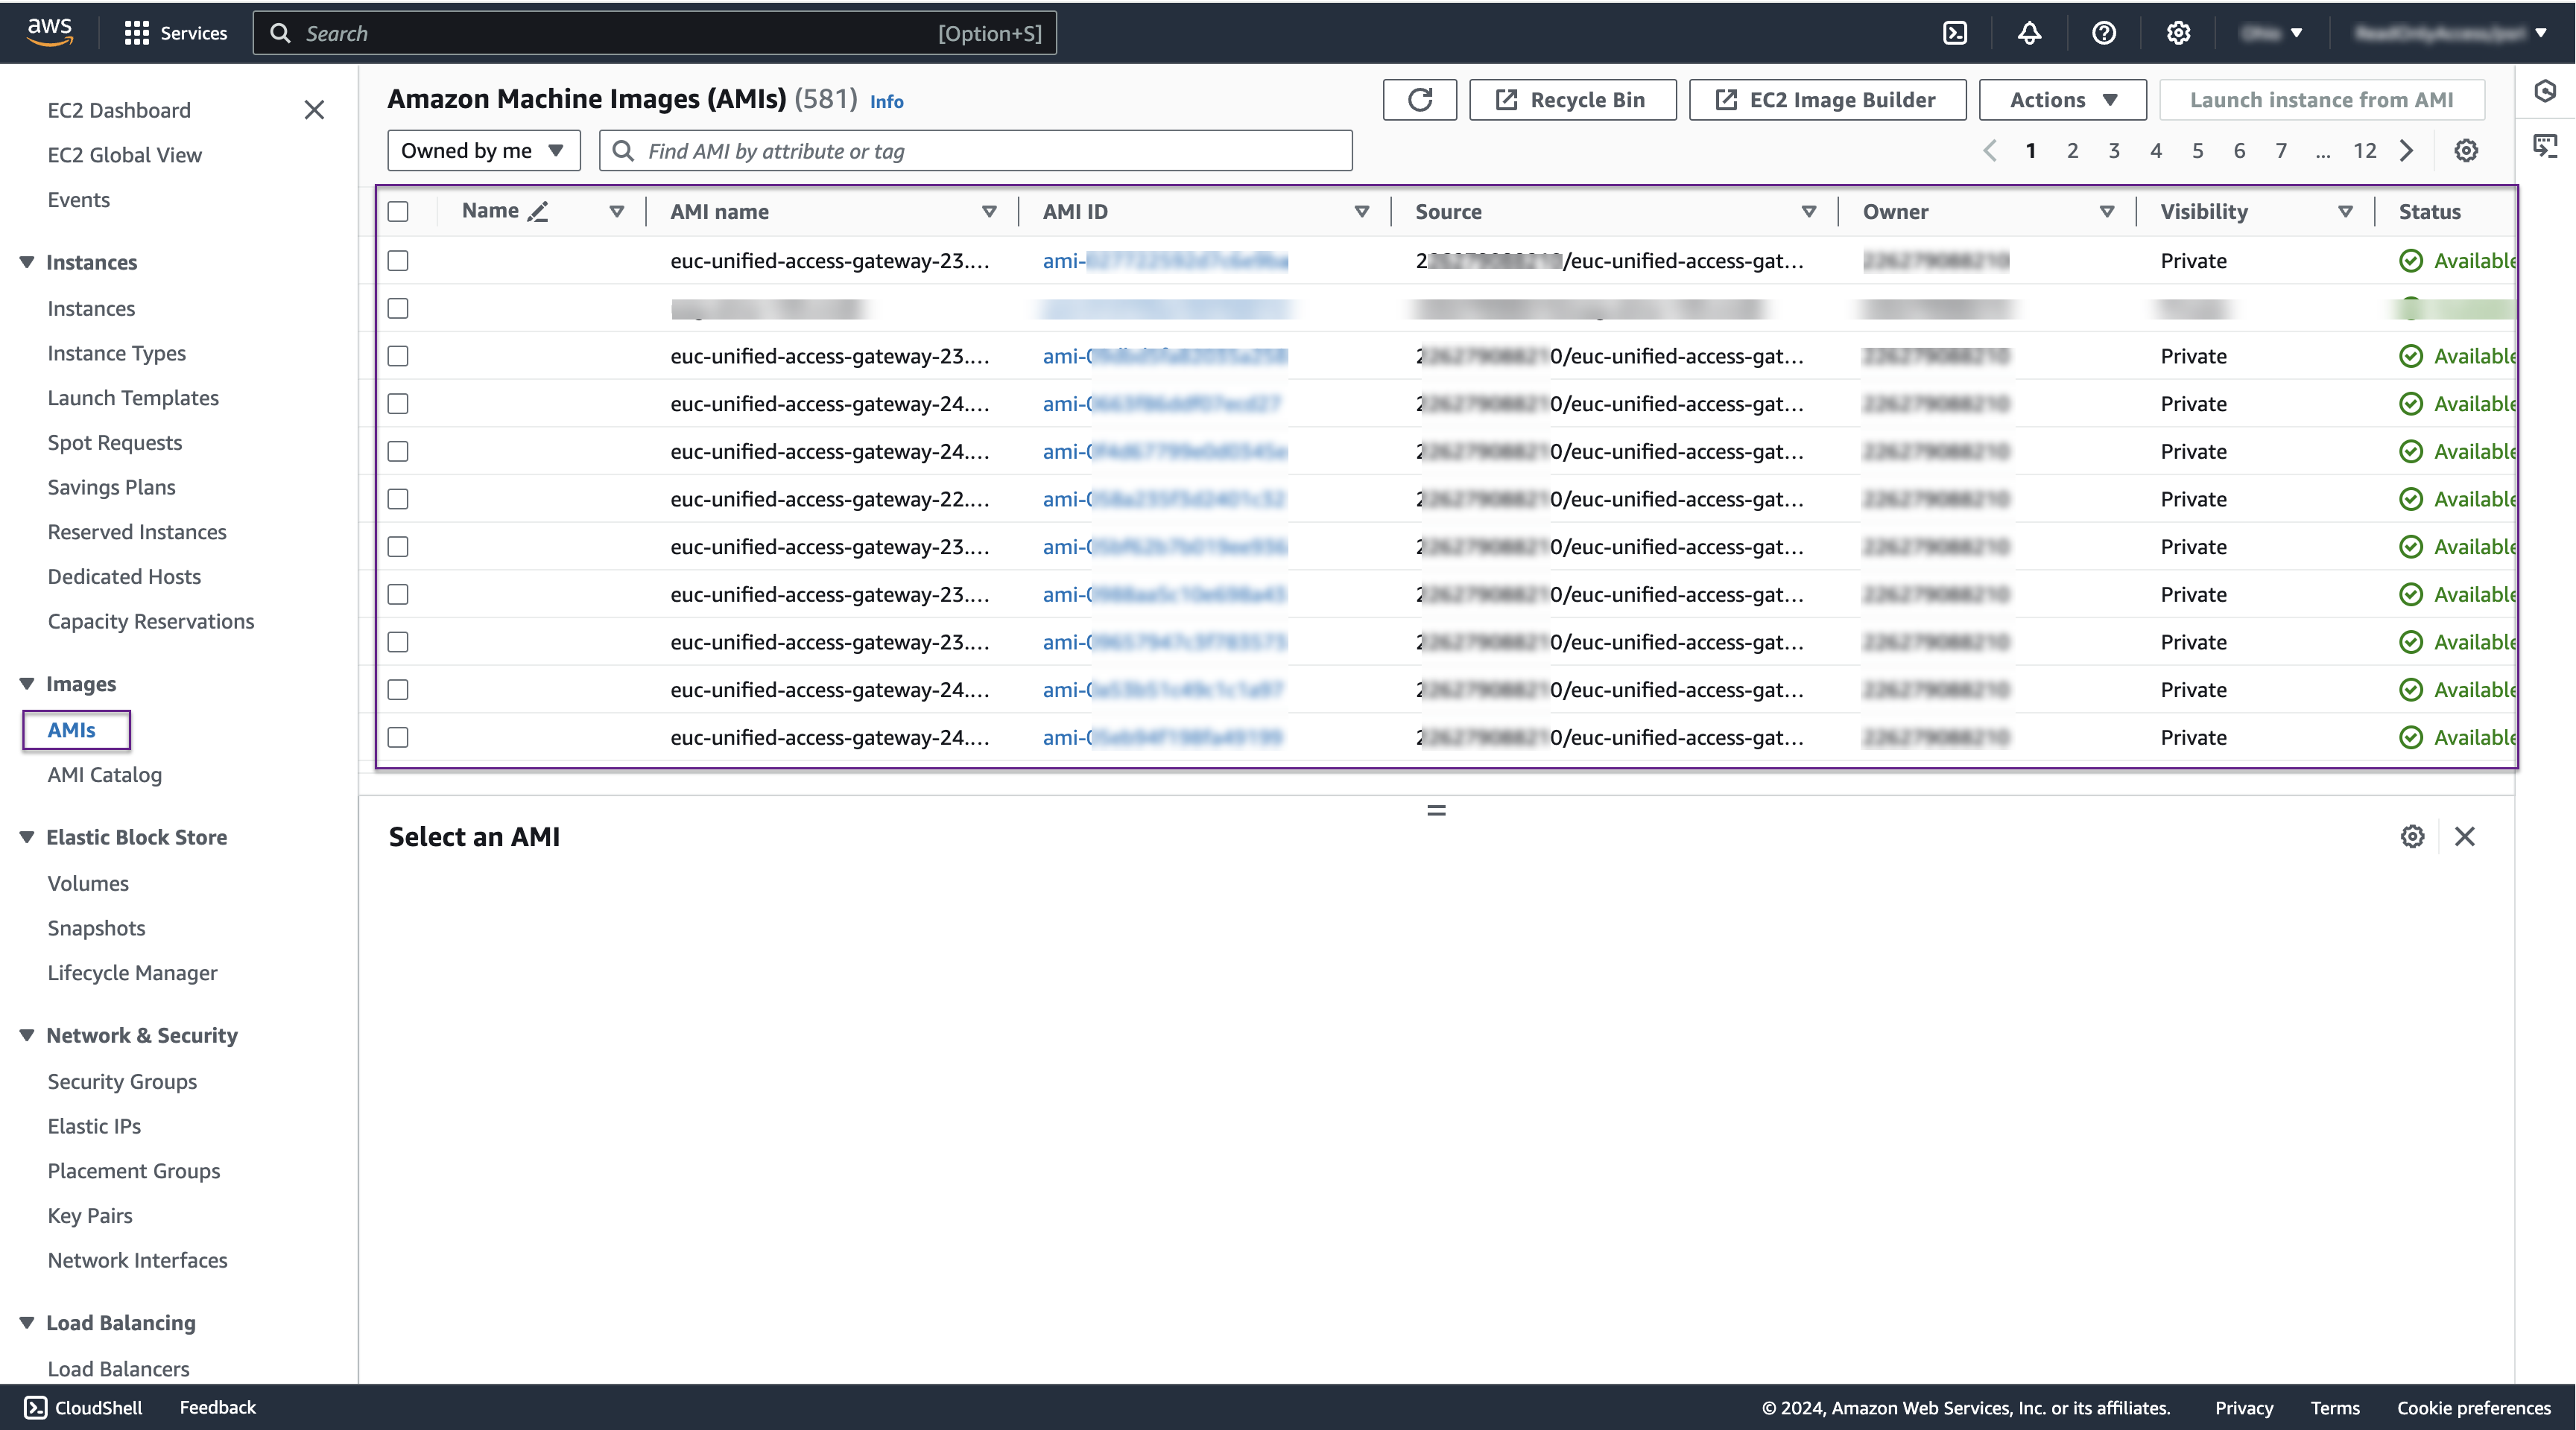The width and height of the screenshot is (2576, 1430).
Task: Open the AMI ID column sort arrow
Action: point(1361,212)
